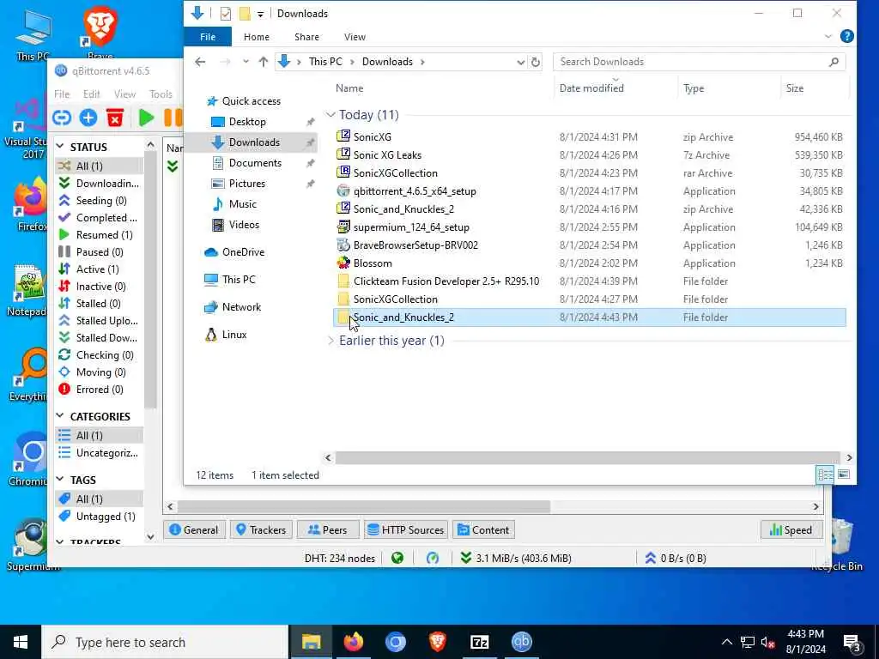This screenshot has height=659, width=879.
Task: Click Explorer Back arrow
Action: point(200,62)
